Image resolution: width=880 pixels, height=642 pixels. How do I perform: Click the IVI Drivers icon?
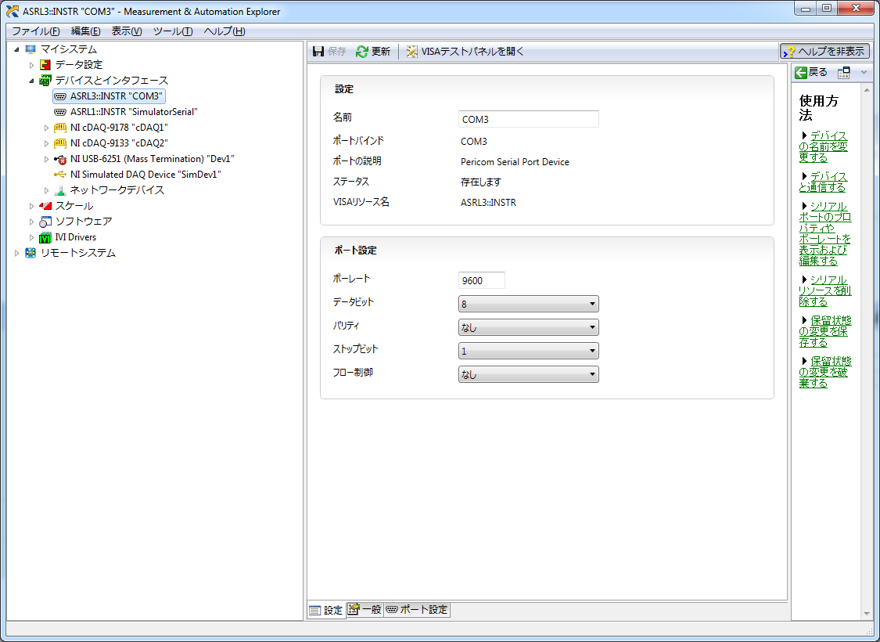[45, 237]
